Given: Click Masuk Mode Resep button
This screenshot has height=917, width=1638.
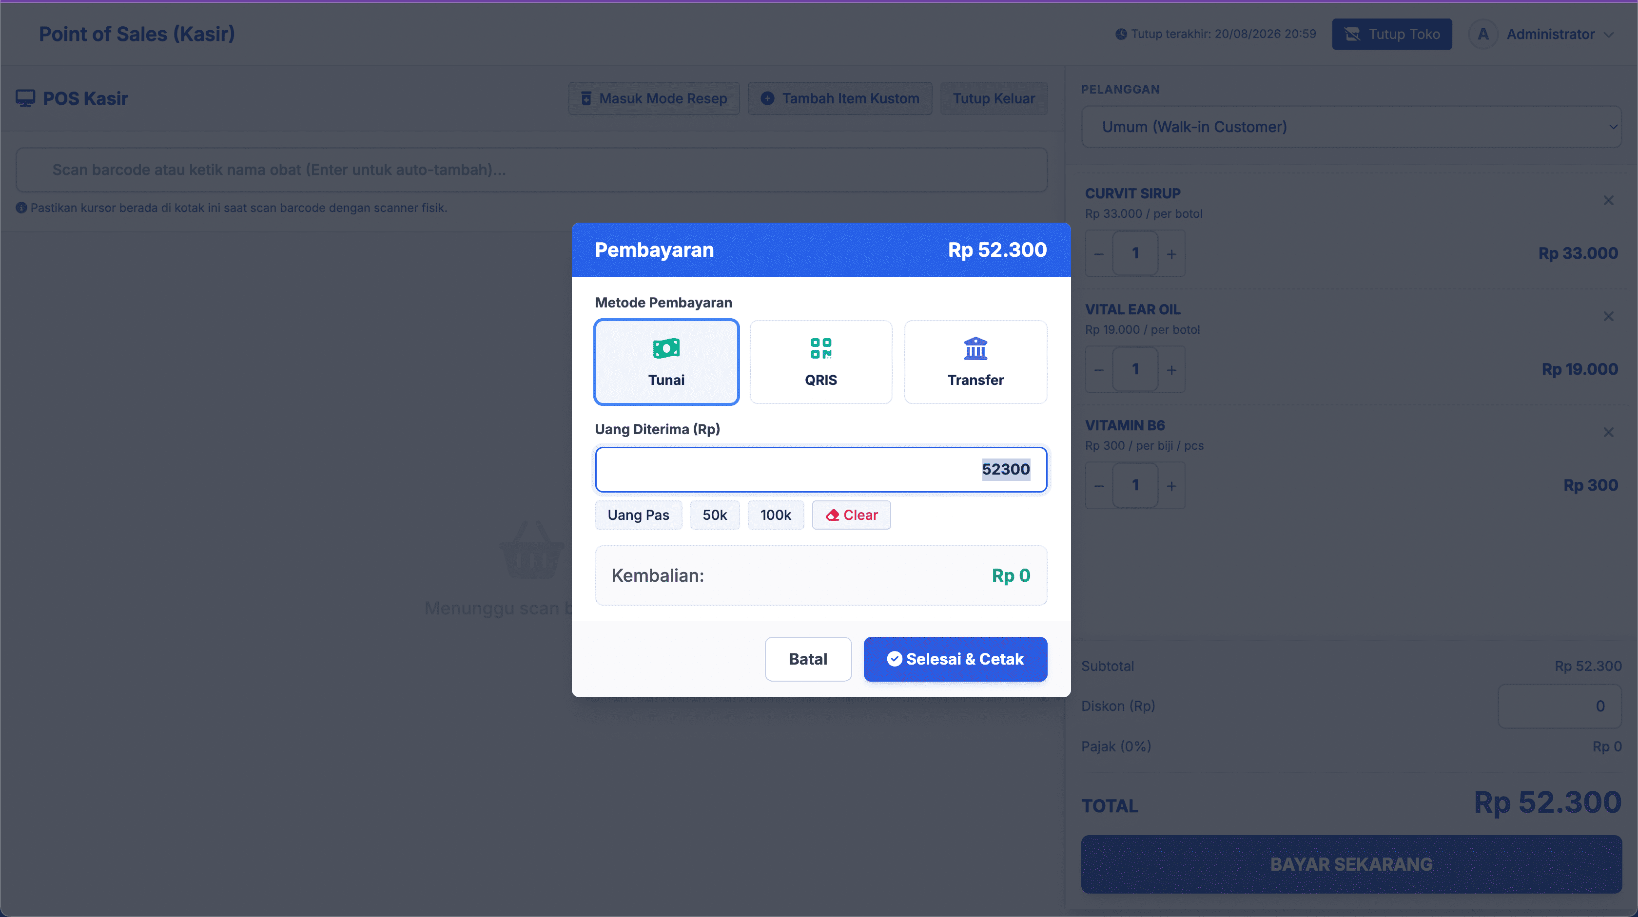Looking at the screenshot, I should click(654, 98).
